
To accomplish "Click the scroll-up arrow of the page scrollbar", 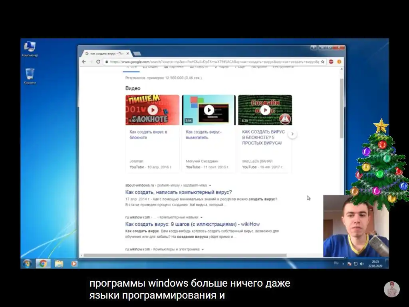I will pos(342,69).
